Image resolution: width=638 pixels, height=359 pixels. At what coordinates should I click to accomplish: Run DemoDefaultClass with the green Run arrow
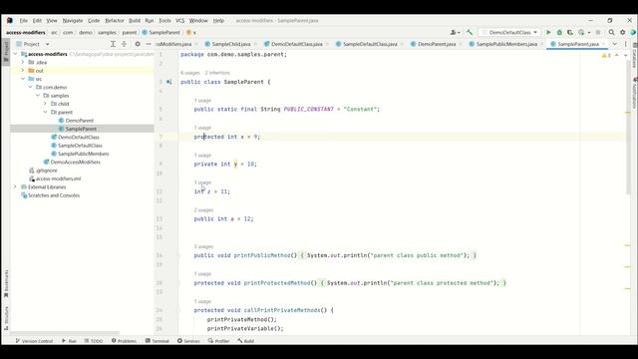pos(548,32)
